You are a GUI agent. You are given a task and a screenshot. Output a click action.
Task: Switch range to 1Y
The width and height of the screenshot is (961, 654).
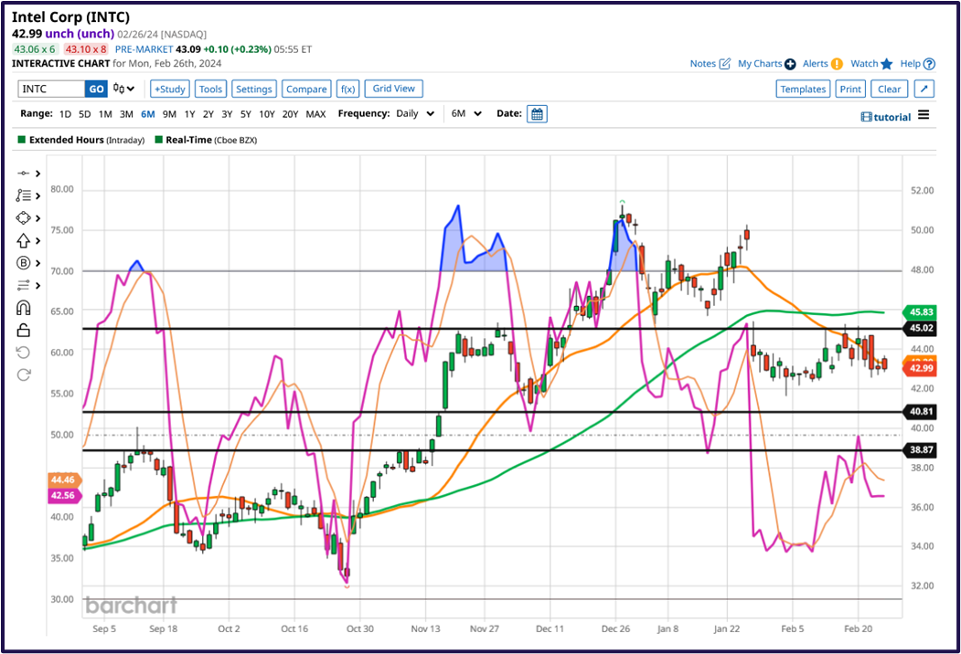pos(189,114)
